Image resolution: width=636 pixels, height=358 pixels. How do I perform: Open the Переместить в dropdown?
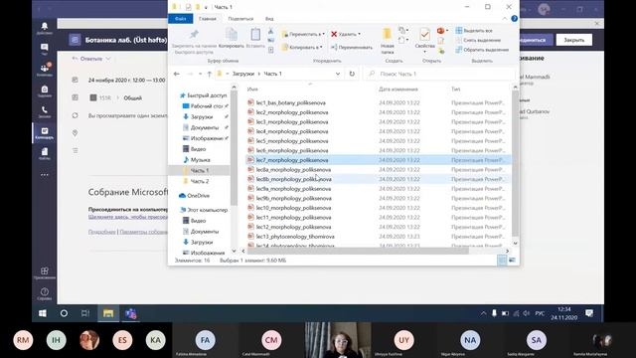[303, 34]
